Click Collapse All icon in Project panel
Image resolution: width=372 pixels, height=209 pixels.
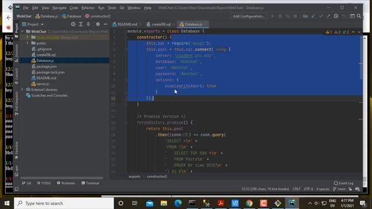pyautogui.click(x=88, y=24)
